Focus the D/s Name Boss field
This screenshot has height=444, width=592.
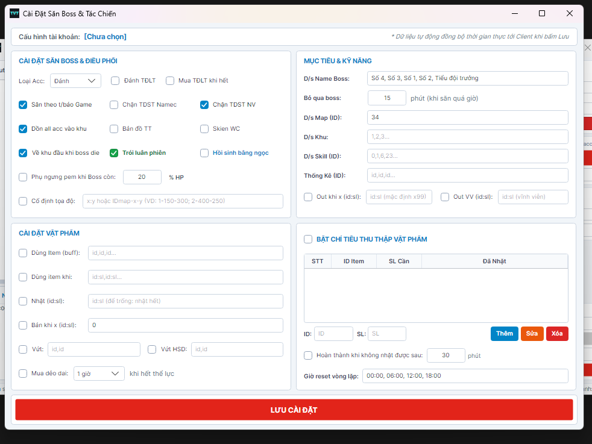click(467, 78)
